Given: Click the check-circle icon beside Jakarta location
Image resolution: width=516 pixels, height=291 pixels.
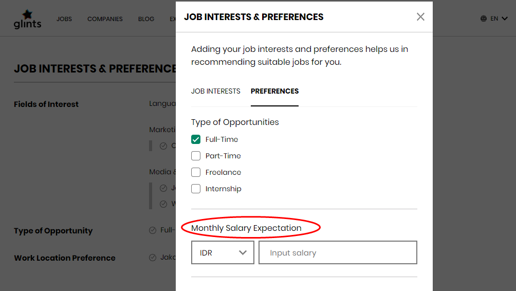Looking at the screenshot, I should pos(152,258).
